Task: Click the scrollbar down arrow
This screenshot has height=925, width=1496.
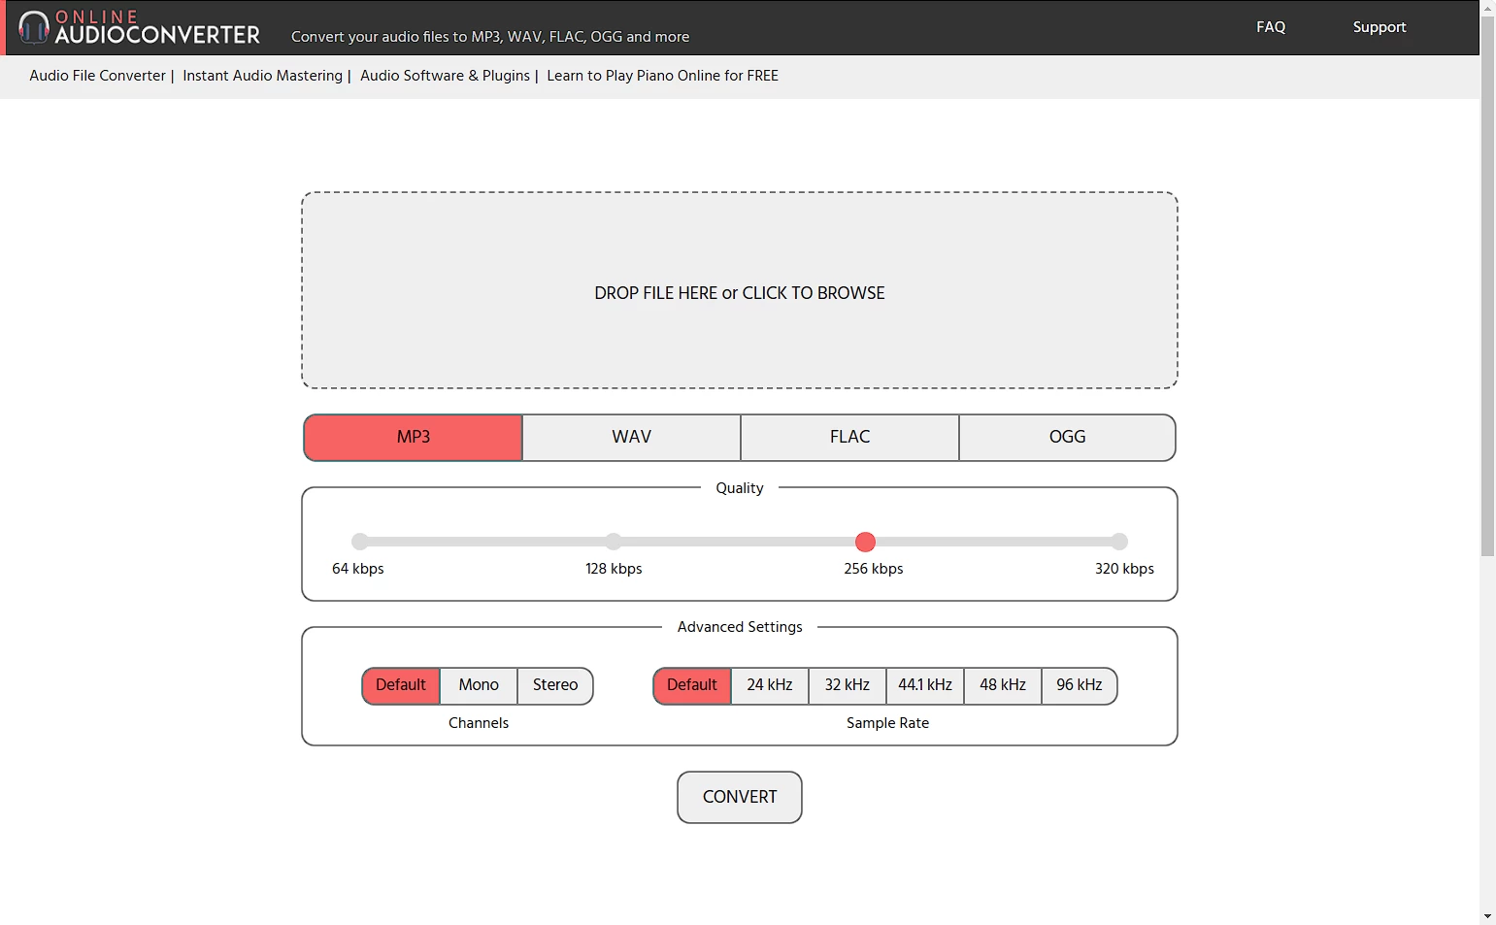Action: (1487, 917)
